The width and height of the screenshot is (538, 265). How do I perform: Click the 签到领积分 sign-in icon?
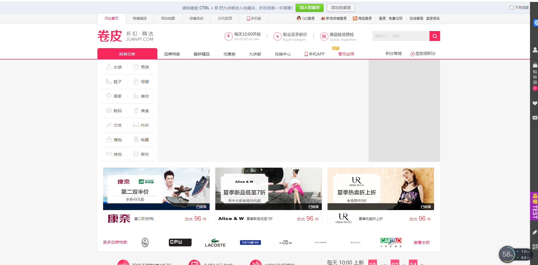[x=412, y=54]
